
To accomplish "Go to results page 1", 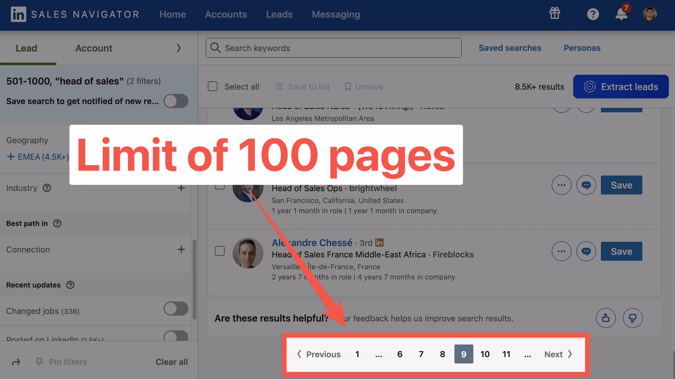I will pyautogui.click(x=357, y=354).
